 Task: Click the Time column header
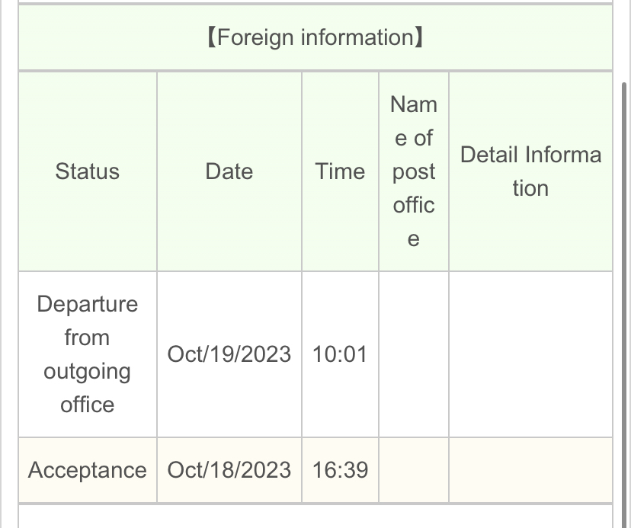340,171
